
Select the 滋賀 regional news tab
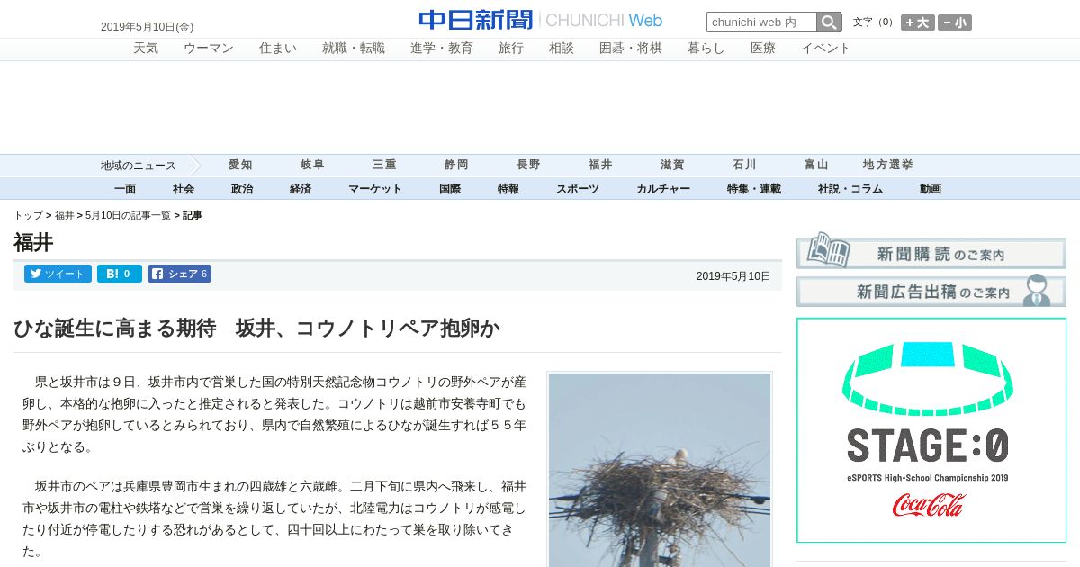point(672,166)
